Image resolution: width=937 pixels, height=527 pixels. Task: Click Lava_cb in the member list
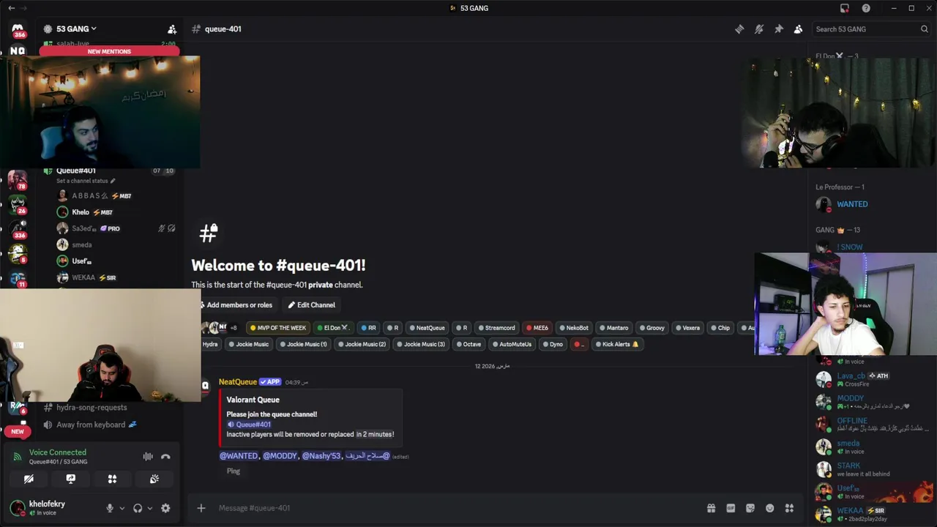[851, 375]
